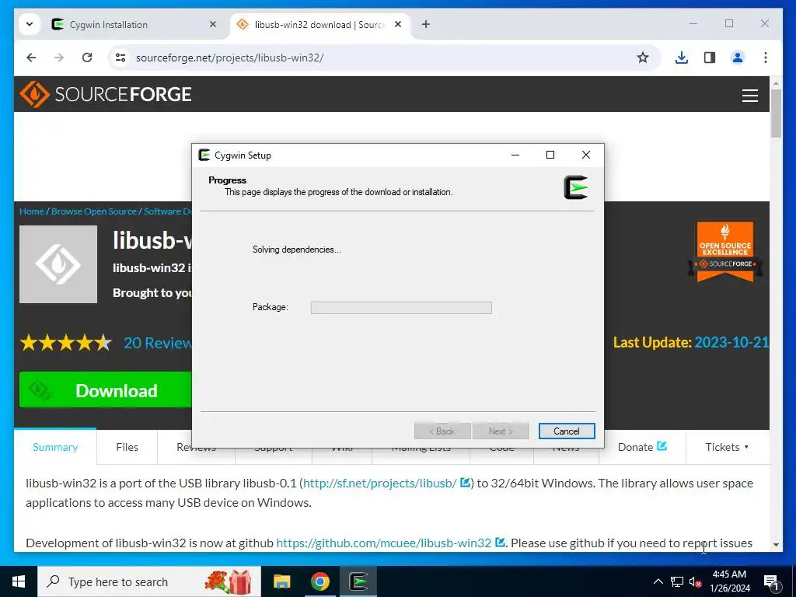
Task: Close the Cygwin Installation tab
Action: coord(213,24)
